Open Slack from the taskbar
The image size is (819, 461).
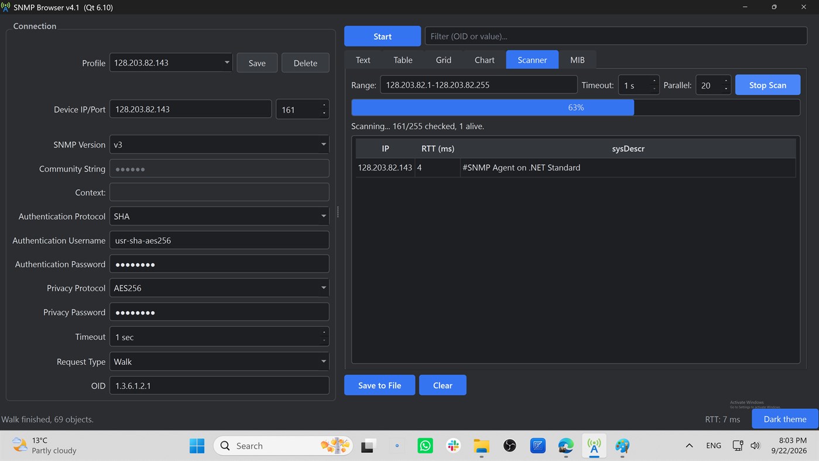pyautogui.click(x=453, y=446)
